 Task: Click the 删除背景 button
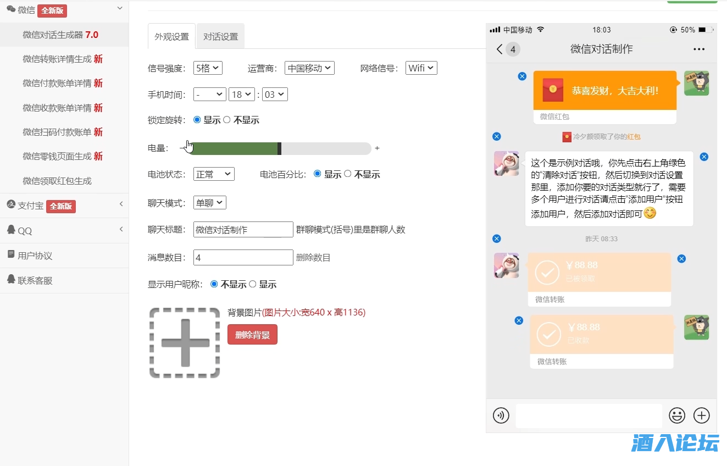pos(252,335)
